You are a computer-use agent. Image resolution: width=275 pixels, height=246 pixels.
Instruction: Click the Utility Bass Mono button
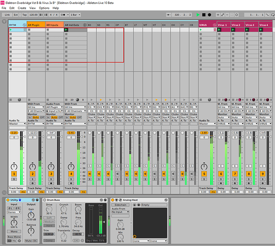14,237
